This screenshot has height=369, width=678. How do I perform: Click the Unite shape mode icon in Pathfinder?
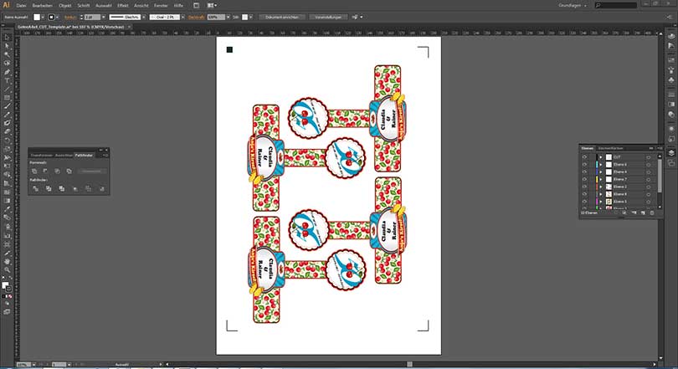(x=34, y=171)
